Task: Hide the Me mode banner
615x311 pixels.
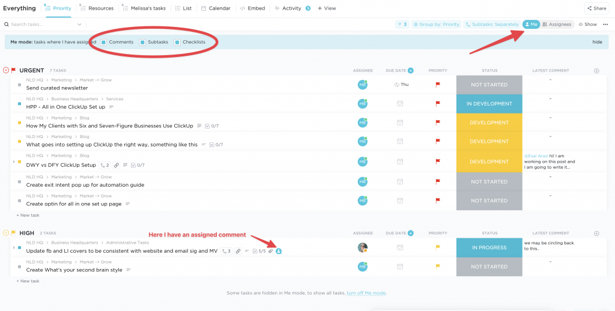Action: [597, 42]
